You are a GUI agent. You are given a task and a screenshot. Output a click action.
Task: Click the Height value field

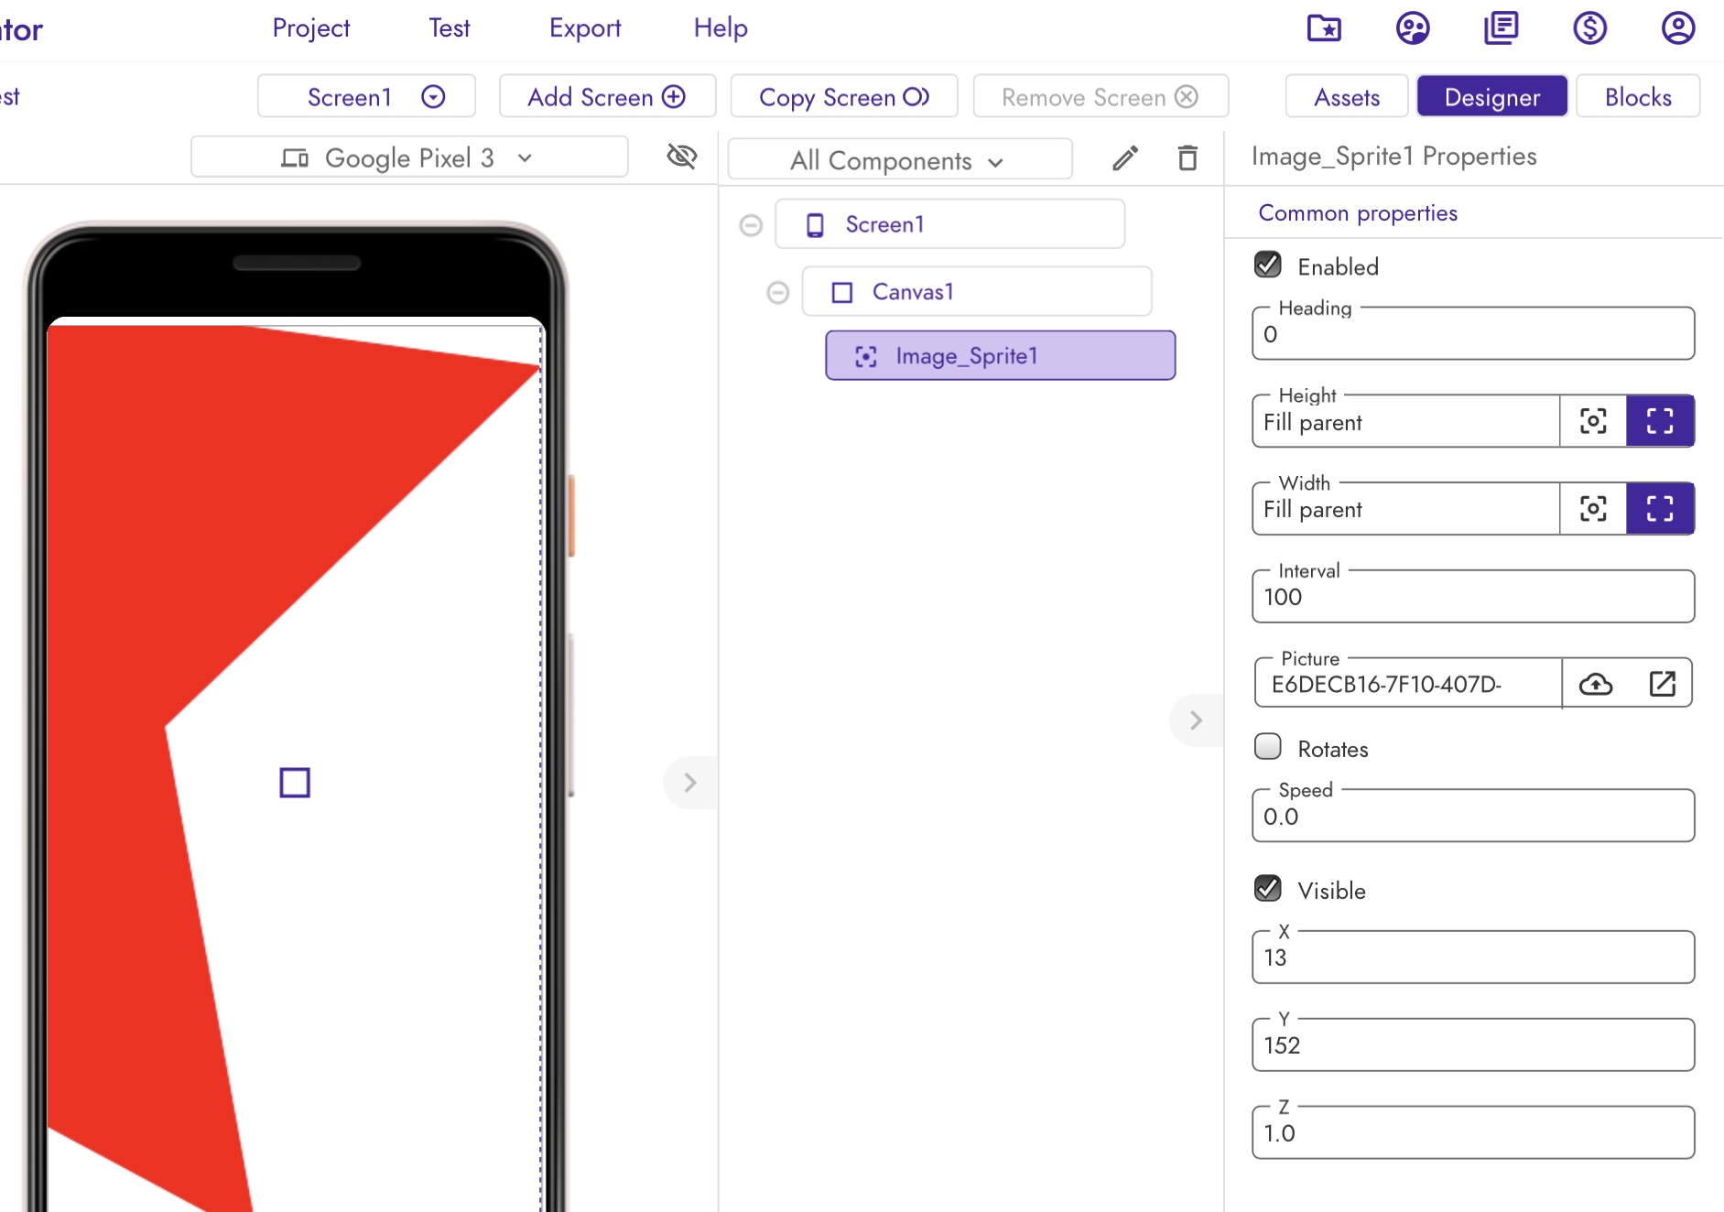click(x=1406, y=421)
